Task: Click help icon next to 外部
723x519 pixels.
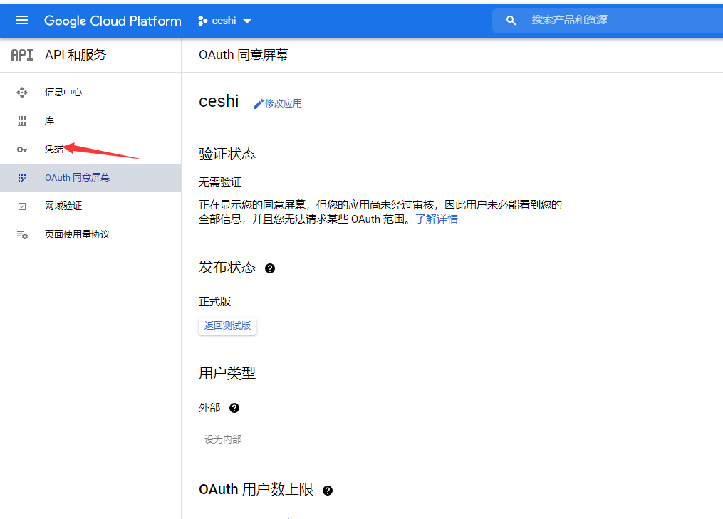Action: click(234, 408)
